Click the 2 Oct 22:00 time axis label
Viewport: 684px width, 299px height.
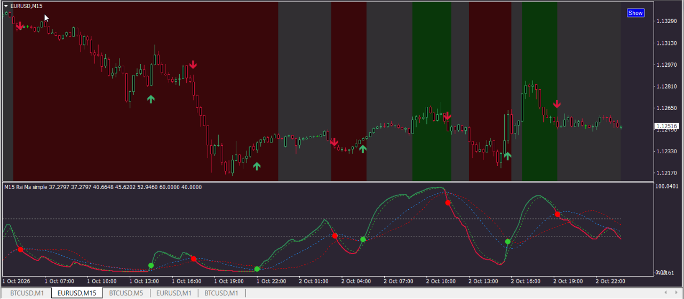coord(610,281)
